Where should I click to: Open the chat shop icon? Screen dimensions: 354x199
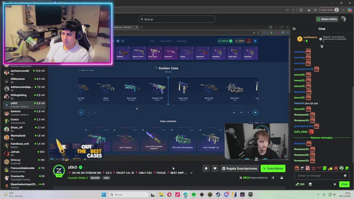(x=310, y=184)
